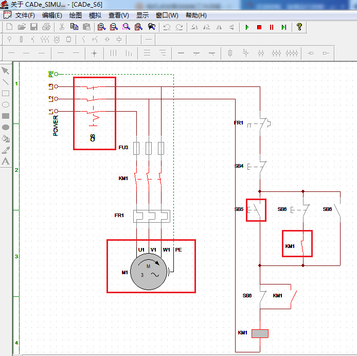357x356 pixels.
Task: Open the 窗口(W) menu
Action: [x=167, y=15]
